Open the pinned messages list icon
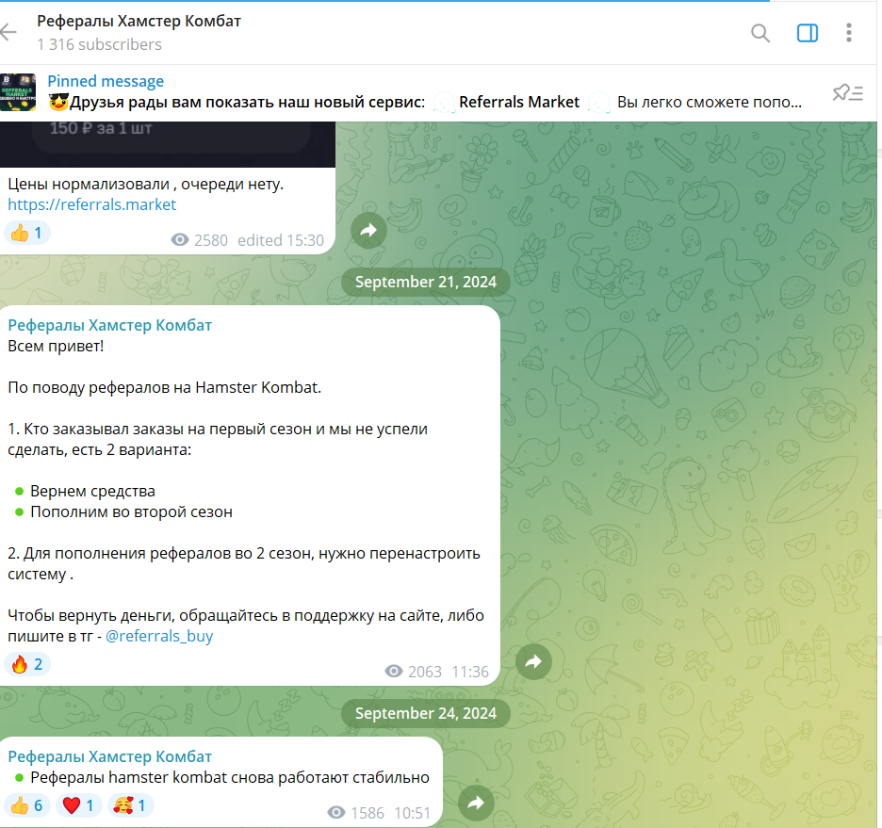 click(x=848, y=92)
